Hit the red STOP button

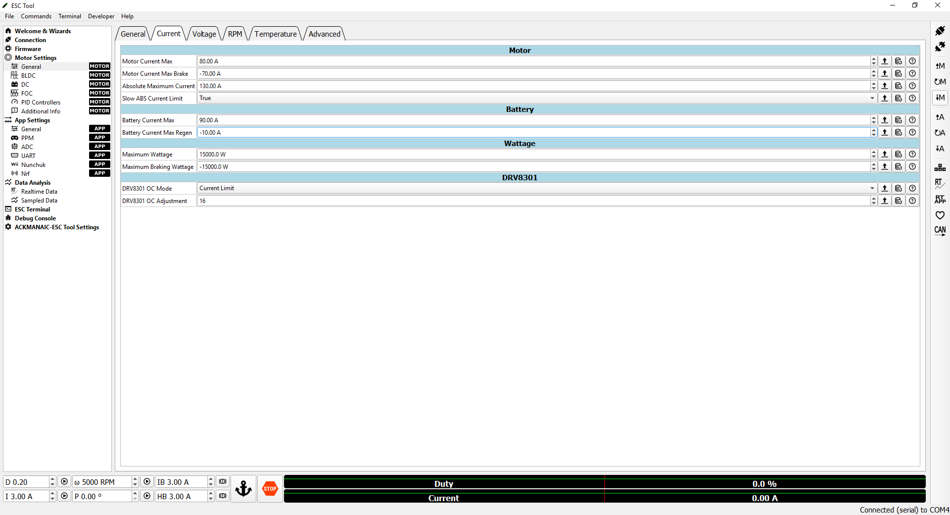coord(270,489)
